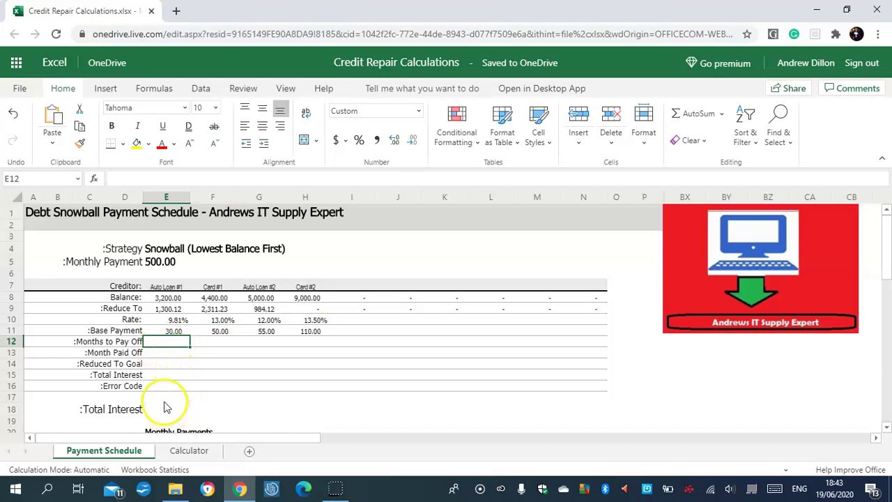Switch to the Review ribbon tab
Image resolution: width=892 pixels, height=502 pixels.
tap(243, 89)
